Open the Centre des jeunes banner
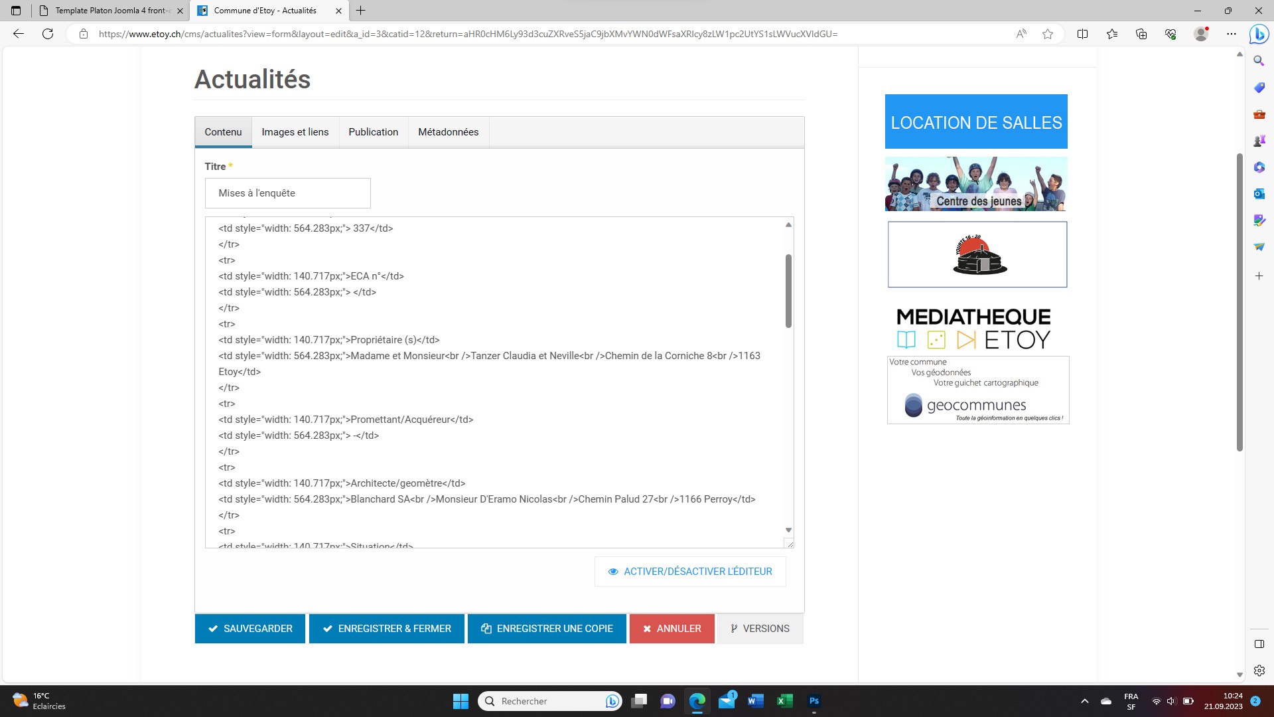The image size is (1274, 717). pyautogui.click(x=976, y=184)
